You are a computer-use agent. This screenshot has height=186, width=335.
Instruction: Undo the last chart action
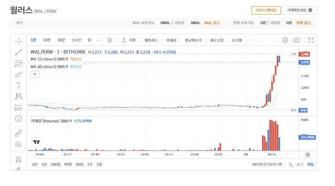pos(253,40)
